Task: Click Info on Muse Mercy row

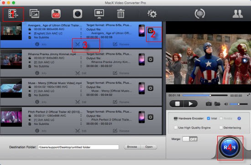Action: point(41,102)
